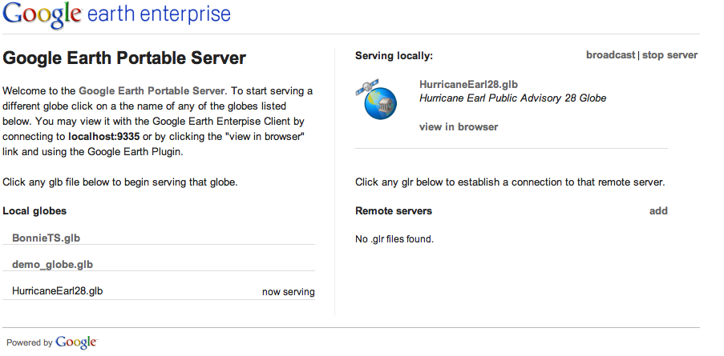Click 'Click any glr below' instruction text
This screenshot has width=724, height=356.
[510, 182]
